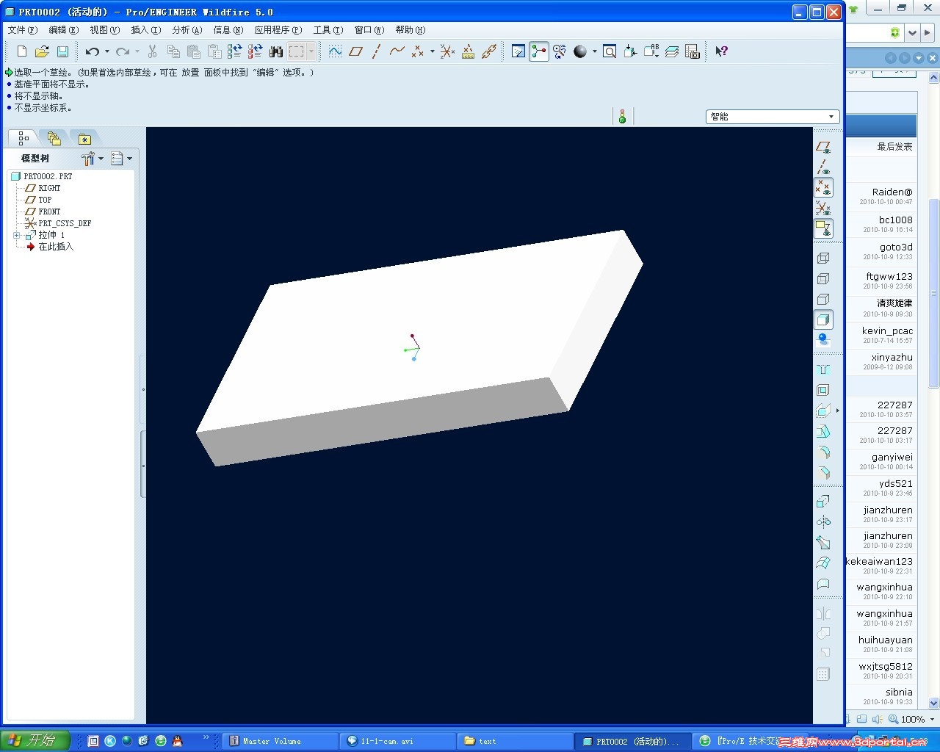940x752 pixels.
Task: Select the Revolve tool in the right toolbar
Action: (823, 522)
